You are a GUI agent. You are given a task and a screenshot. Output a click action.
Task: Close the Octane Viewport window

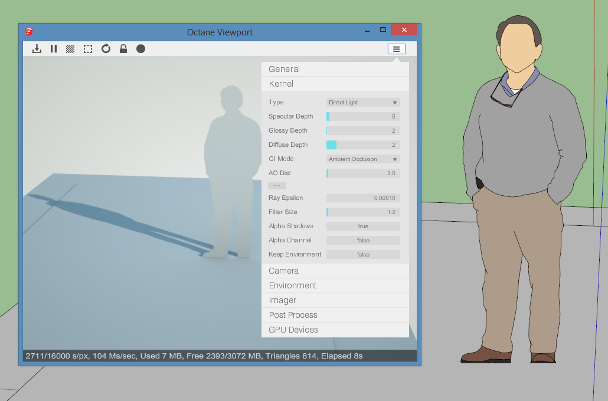(404, 30)
